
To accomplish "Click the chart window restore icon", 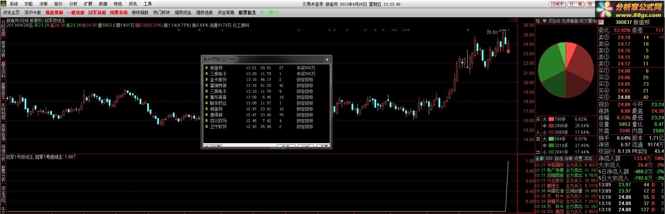I will click(515, 20).
